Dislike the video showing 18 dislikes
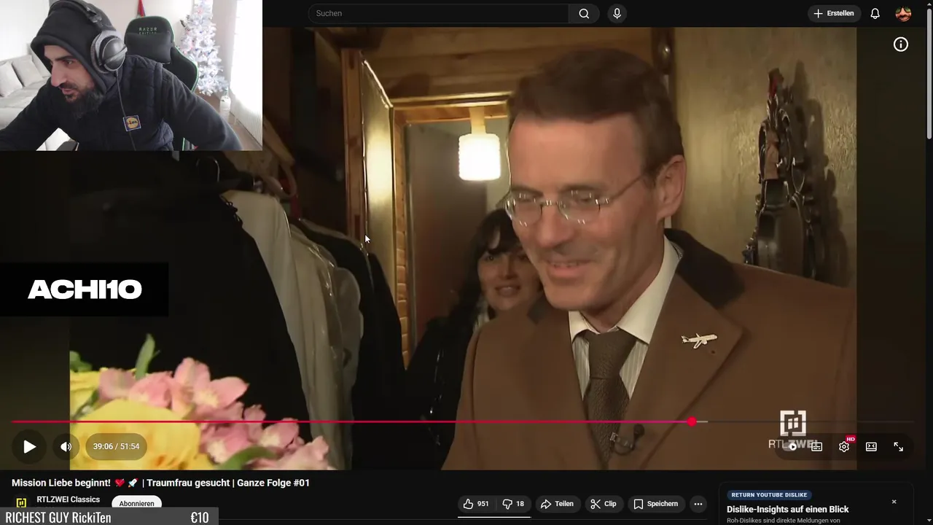Image resolution: width=933 pixels, height=525 pixels. (x=513, y=504)
